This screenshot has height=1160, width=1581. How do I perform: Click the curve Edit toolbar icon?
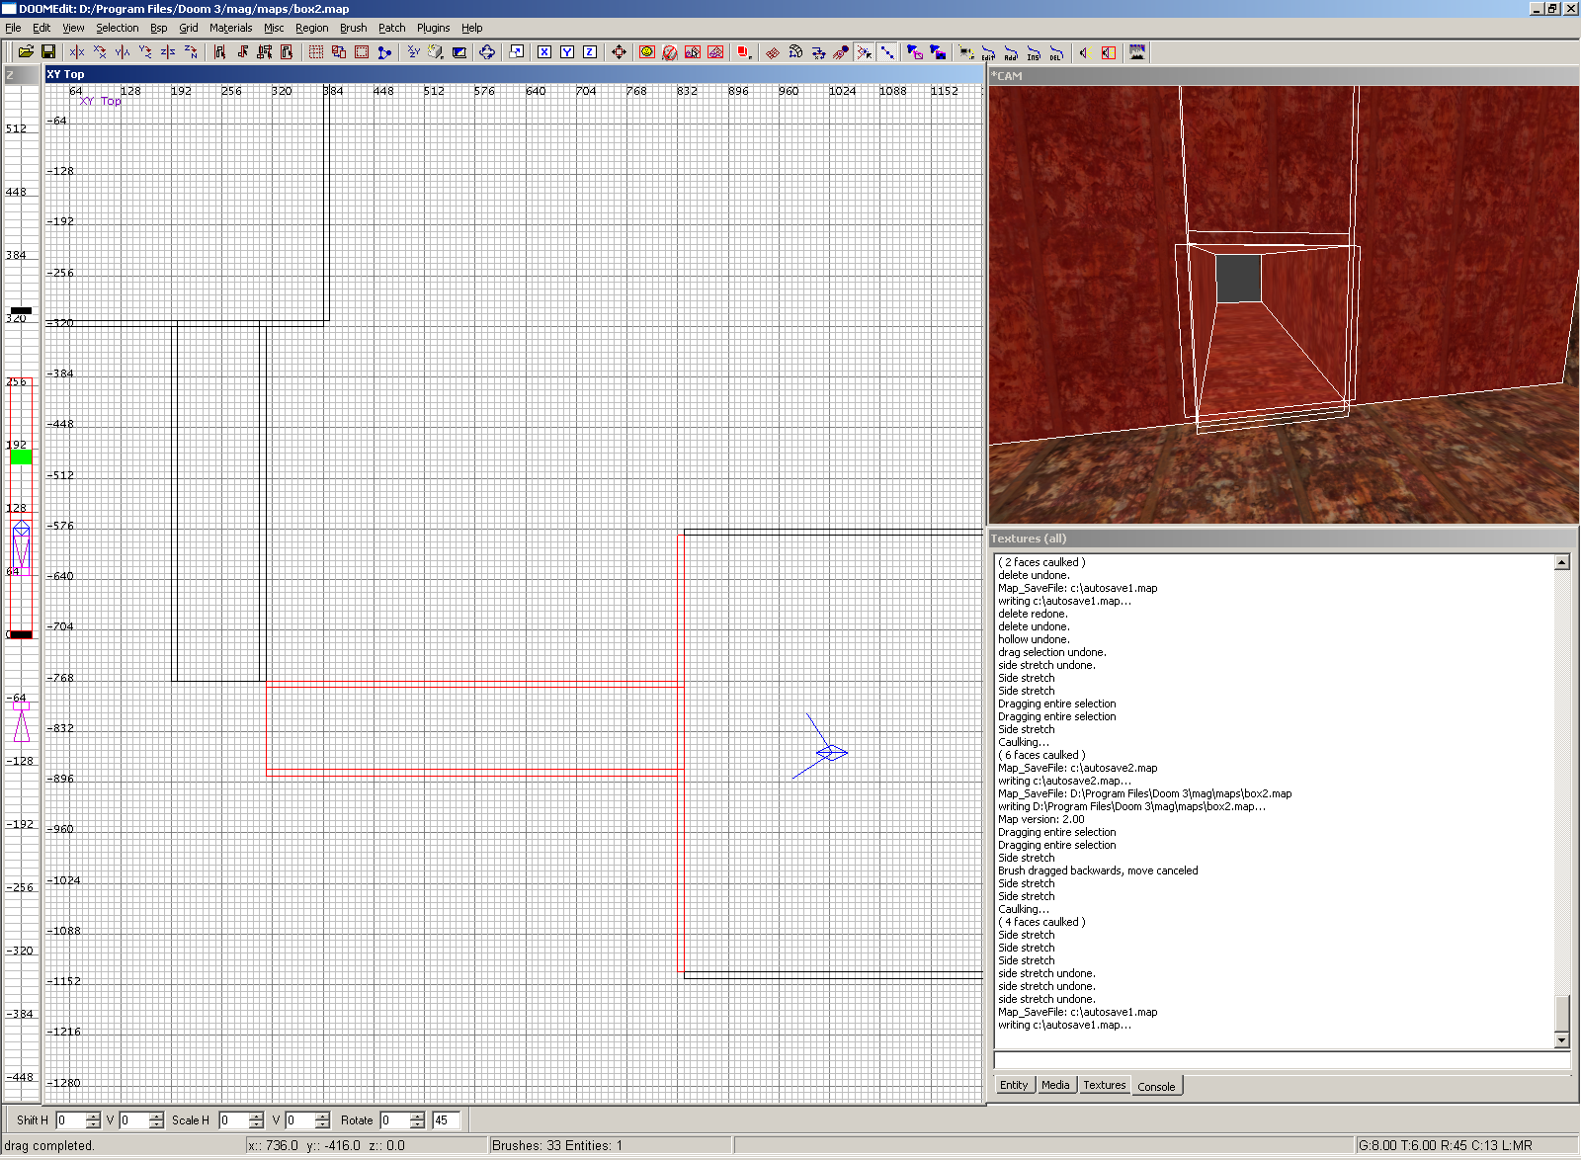988,52
